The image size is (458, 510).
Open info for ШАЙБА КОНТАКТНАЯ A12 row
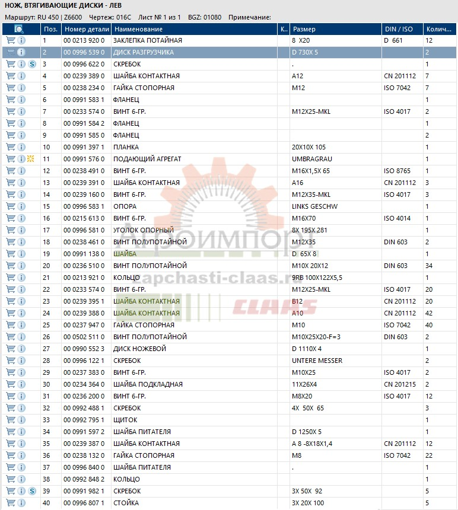[x=21, y=76]
